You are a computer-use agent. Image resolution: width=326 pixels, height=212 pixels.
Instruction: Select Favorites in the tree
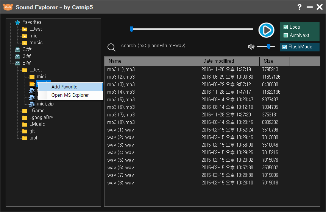click(x=32, y=22)
